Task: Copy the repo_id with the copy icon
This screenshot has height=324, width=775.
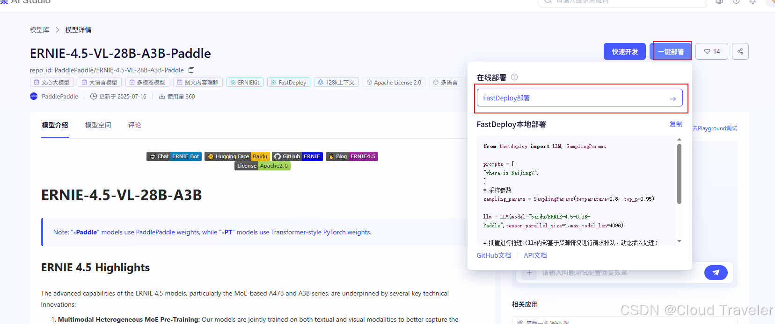Action: [x=191, y=70]
